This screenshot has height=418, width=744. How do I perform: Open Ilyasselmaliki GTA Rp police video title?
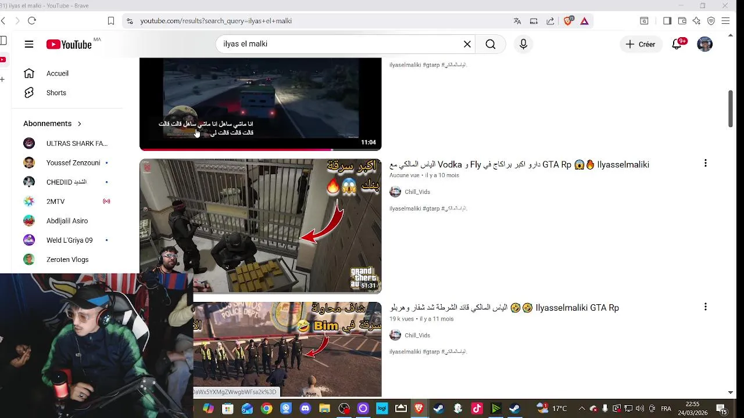tap(504, 308)
